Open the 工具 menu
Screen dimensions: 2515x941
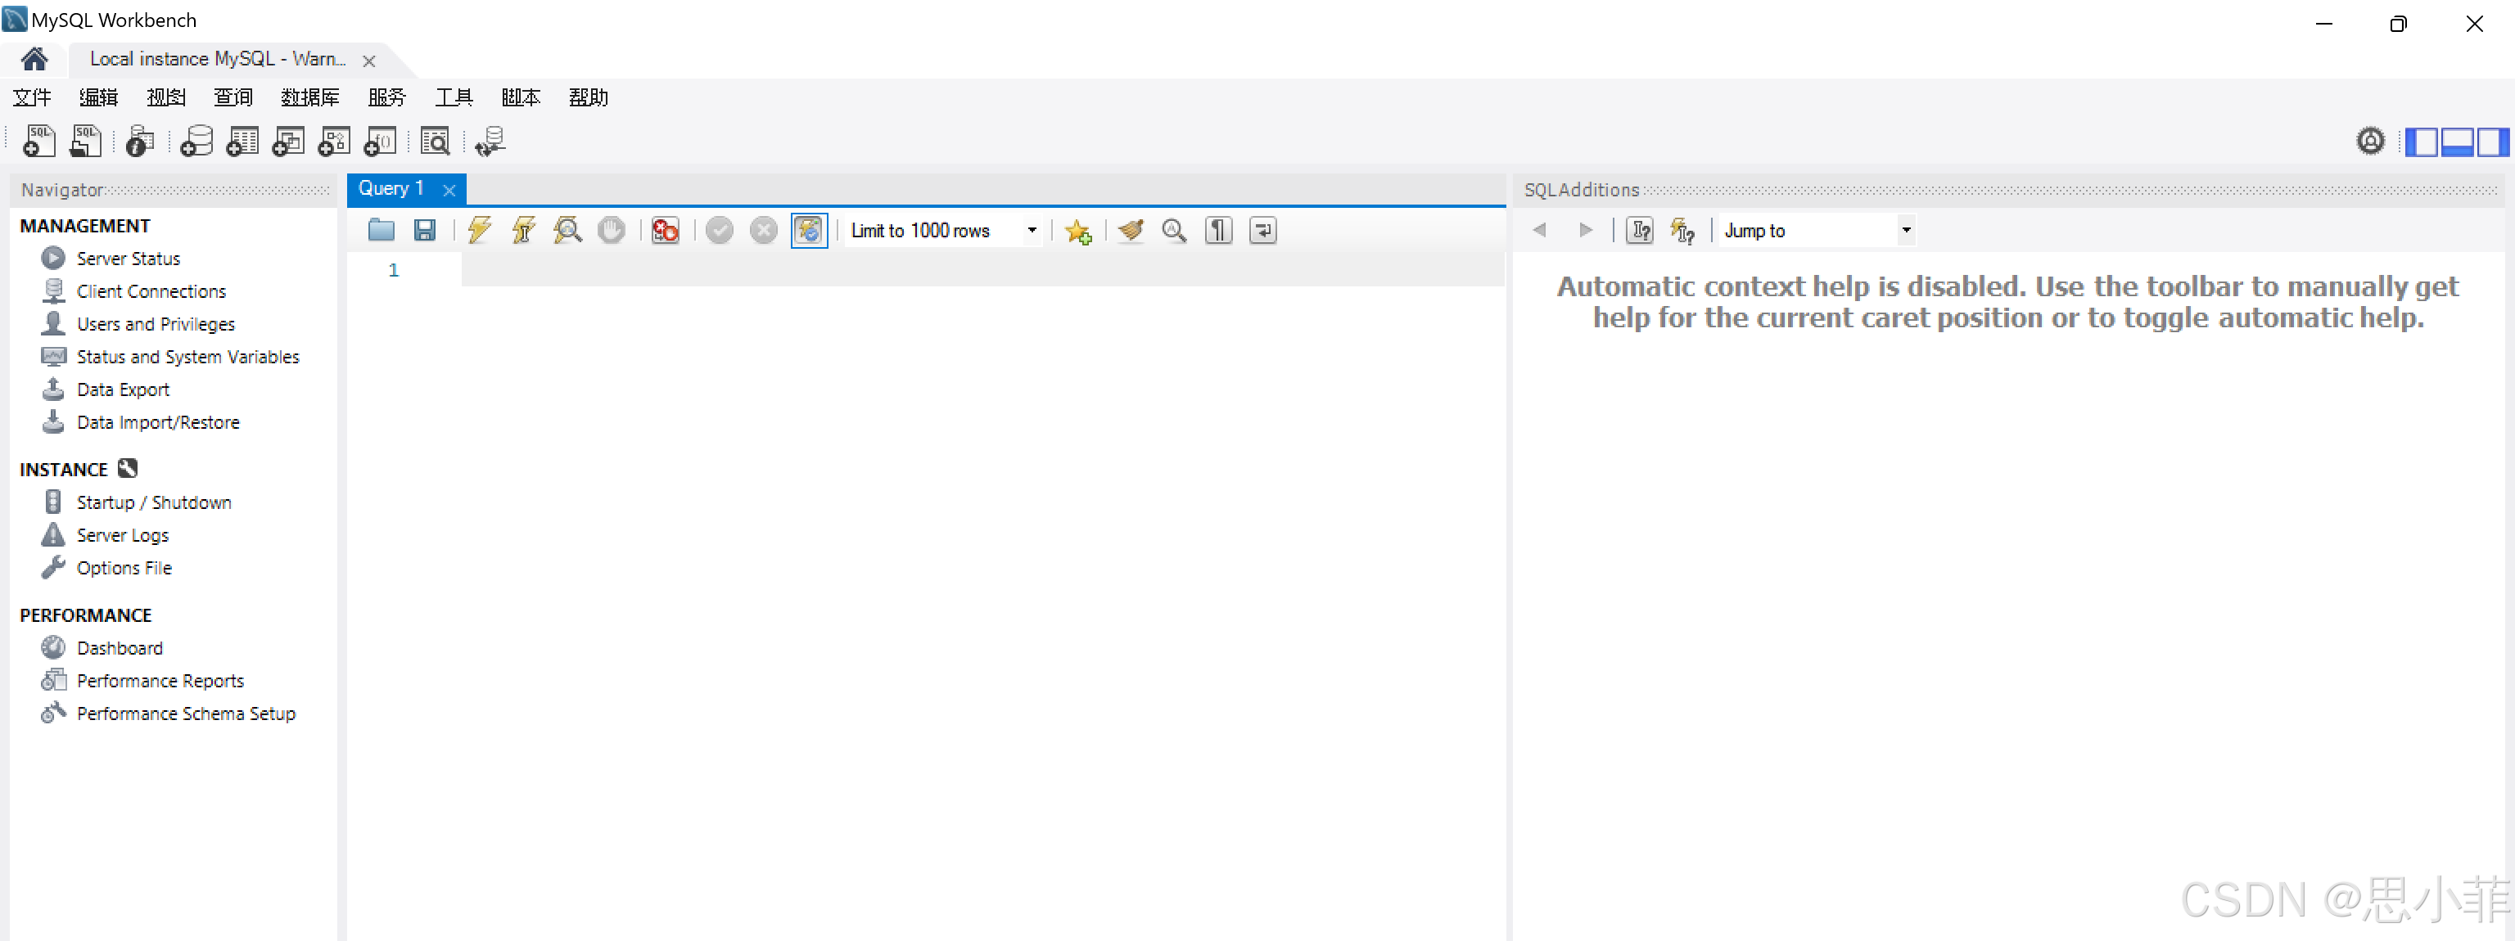point(454,97)
